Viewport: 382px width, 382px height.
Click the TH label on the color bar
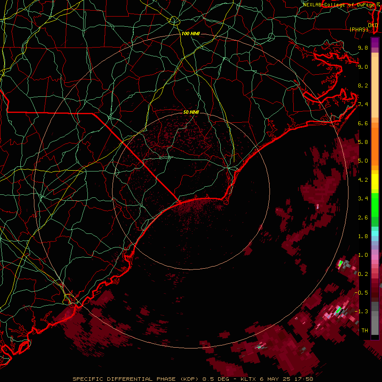365,331
